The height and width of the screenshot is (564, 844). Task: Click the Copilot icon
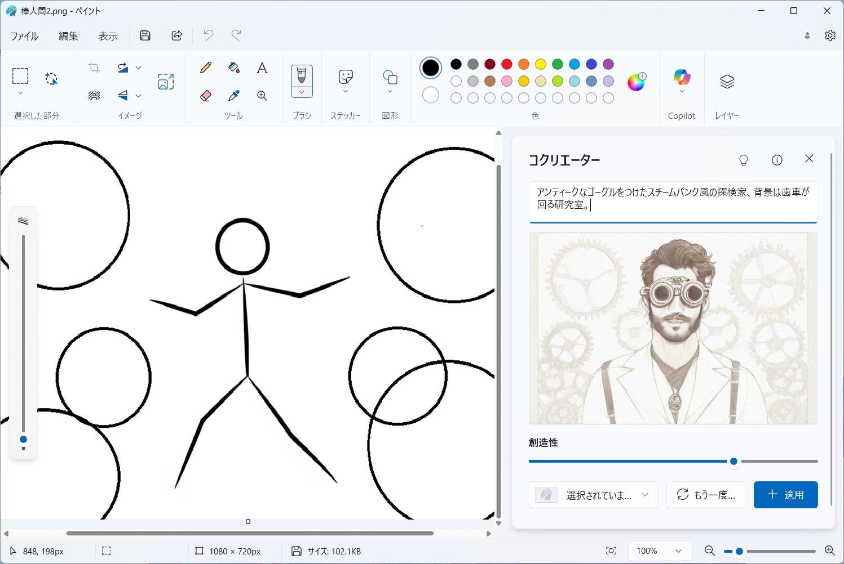point(682,77)
